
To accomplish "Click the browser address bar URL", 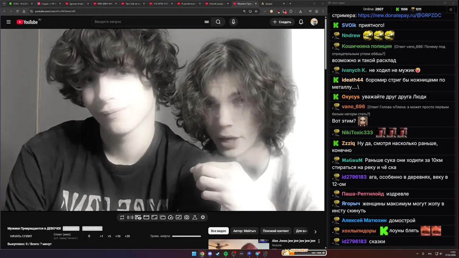I will point(55,11).
